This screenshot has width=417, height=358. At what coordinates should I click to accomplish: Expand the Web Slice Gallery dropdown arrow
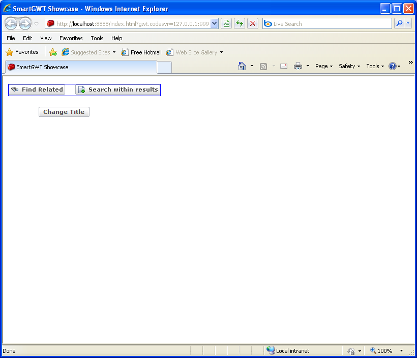(x=221, y=52)
